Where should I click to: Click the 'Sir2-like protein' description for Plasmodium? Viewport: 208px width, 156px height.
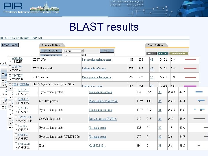point(49,101)
